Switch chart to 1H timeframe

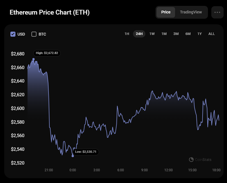[127, 34]
